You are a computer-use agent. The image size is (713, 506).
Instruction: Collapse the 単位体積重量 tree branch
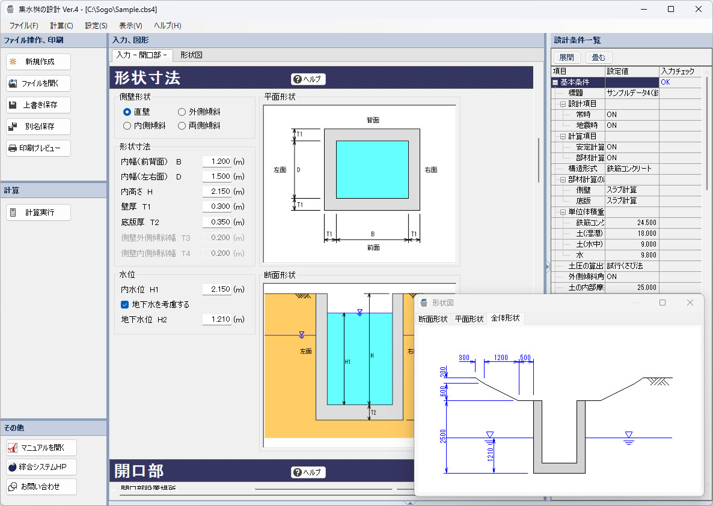563,212
